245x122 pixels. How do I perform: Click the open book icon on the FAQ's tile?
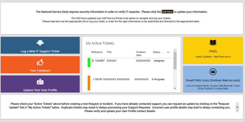(213, 43)
